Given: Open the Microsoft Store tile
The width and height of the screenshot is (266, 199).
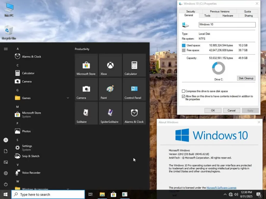Looking at the screenshot, I should coord(86,65).
